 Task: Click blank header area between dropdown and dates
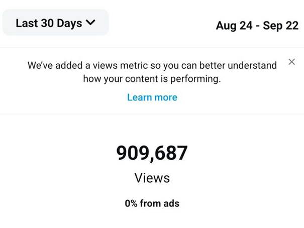(161, 24)
